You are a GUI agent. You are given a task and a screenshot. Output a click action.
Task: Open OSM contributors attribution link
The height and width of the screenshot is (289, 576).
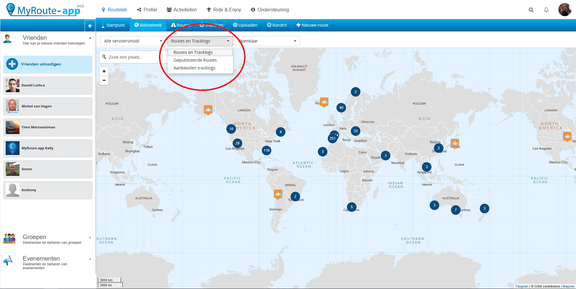pyautogui.click(x=547, y=286)
